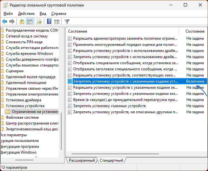Select Энергонезависимый кэш диска node
Image resolution: width=208 pixels, height=171 pixels.
click(x=32, y=129)
